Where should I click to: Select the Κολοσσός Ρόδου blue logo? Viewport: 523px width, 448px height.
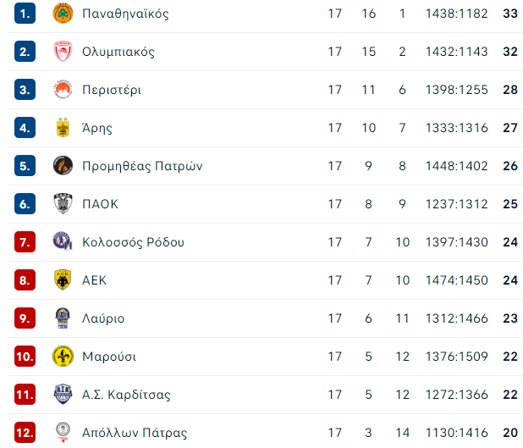(63, 241)
